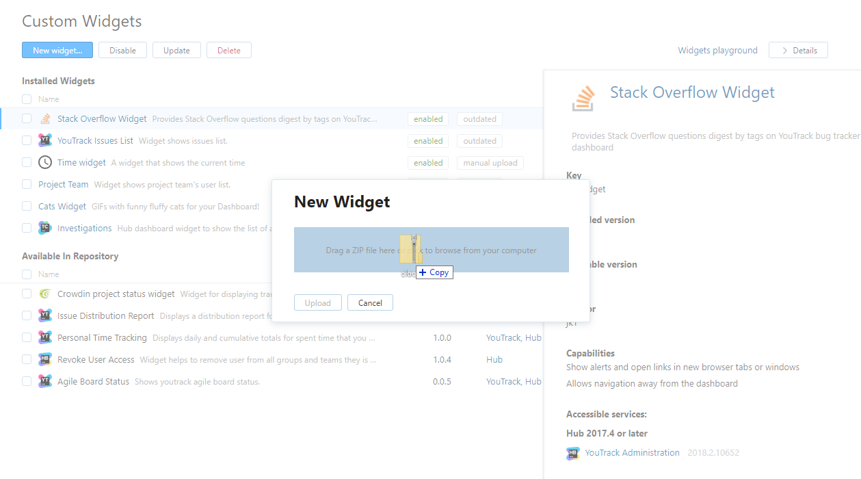Click the Investigations TeamCity icon

45,229
